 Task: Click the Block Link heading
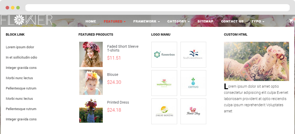15,35
